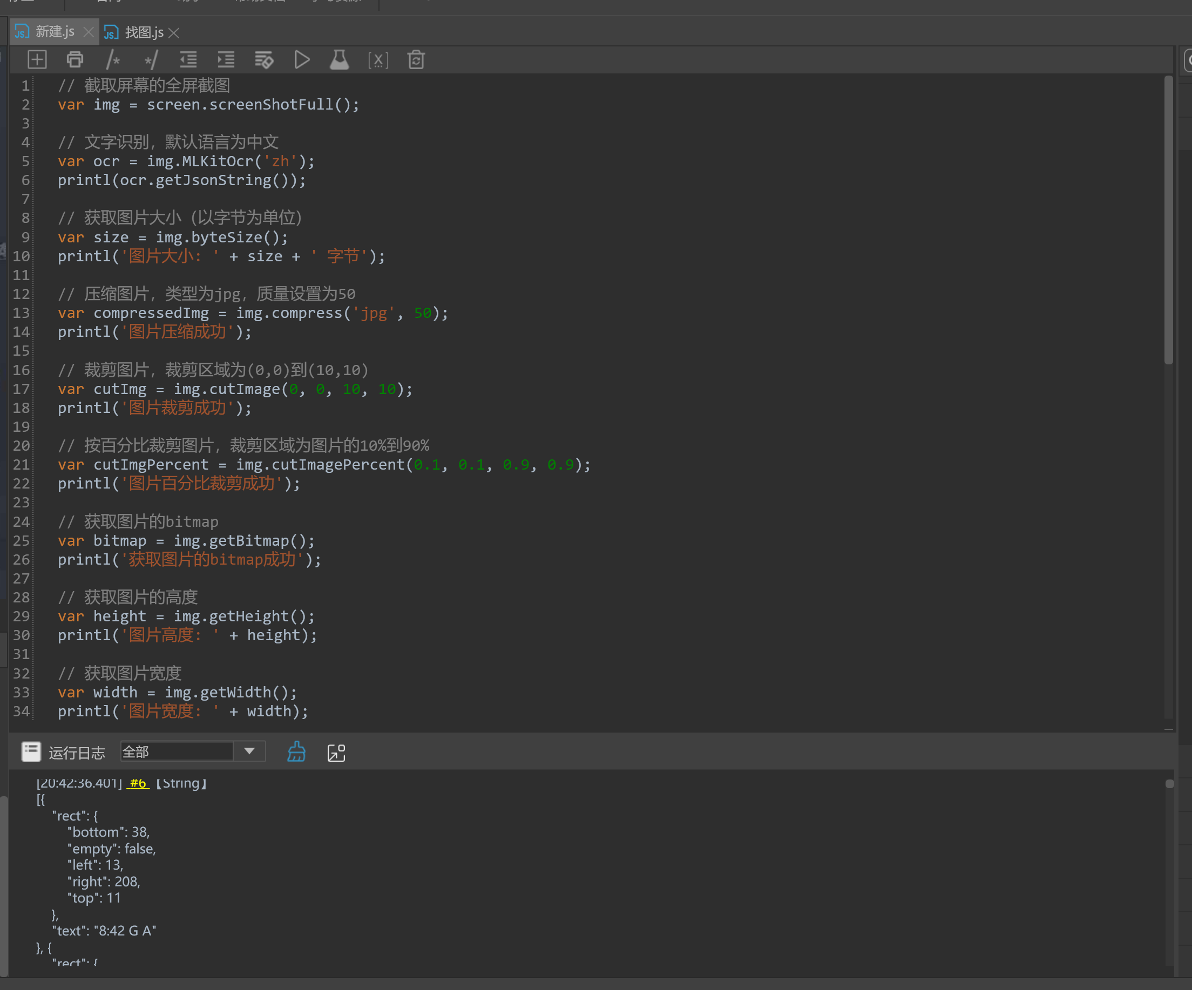The height and width of the screenshot is (990, 1192).
Task: Close the 找图.js tab
Action: (174, 33)
